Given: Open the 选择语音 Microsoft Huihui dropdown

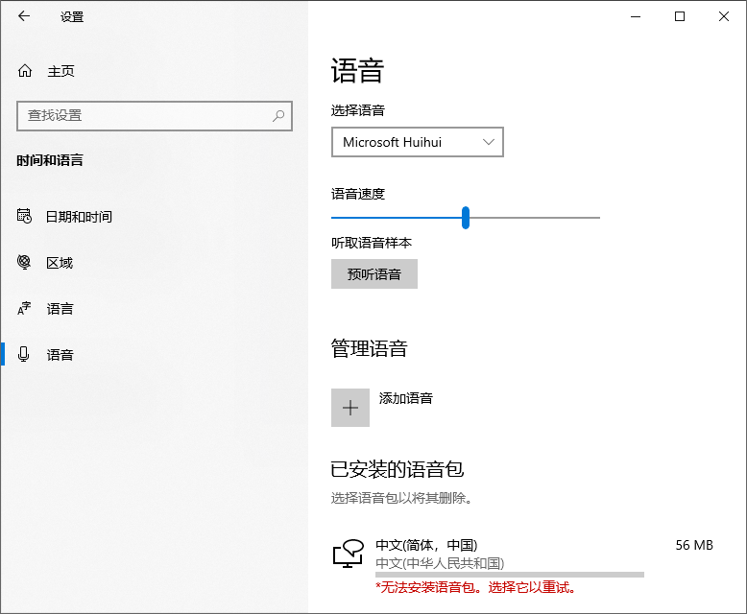Looking at the screenshot, I should (418, 142).
